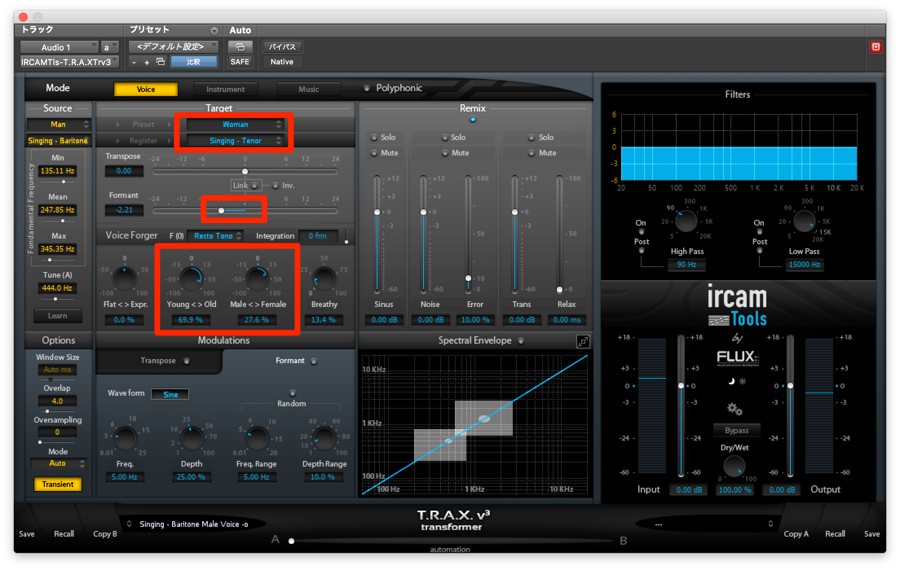The height and width of the screenshot is (570, 900).
Task: Select the Music mode tab
Action: 309,89
